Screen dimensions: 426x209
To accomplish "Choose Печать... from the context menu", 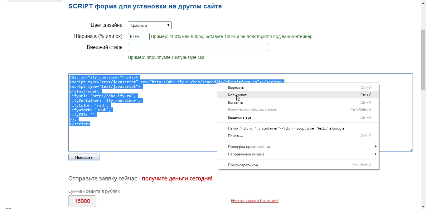I will coord(298,136).
